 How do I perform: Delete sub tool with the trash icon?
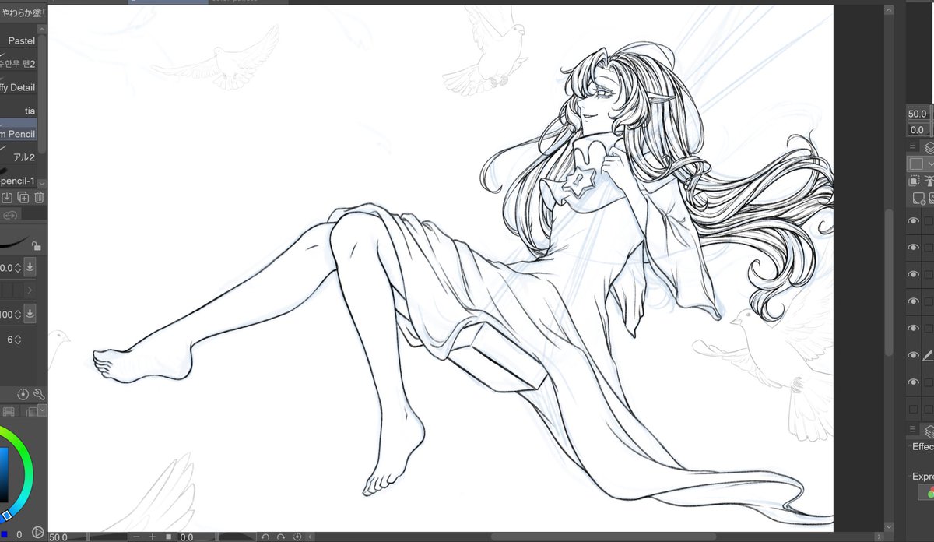point(39,198)
